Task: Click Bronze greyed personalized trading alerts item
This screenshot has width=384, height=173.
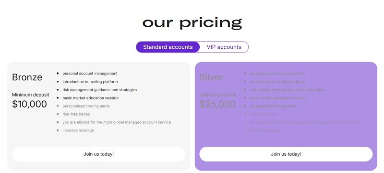Action: point(86,106)
